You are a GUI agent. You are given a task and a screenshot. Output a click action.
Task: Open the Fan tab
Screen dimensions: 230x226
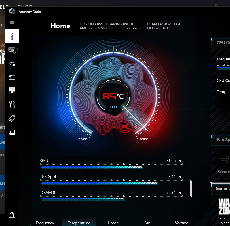pyautogui.click(x=147, y=223)
